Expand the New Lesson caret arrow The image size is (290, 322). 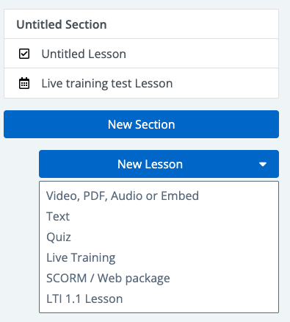[263, 164]
